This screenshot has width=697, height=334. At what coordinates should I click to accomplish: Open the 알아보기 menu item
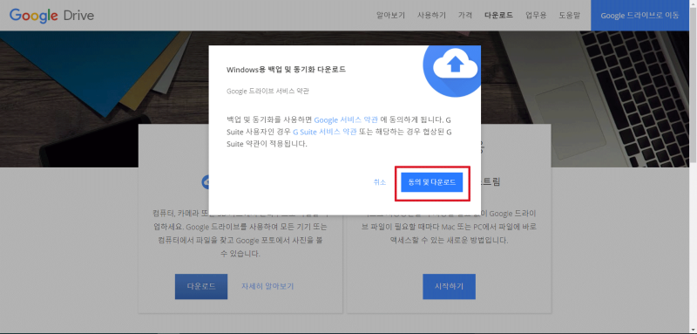390,15
